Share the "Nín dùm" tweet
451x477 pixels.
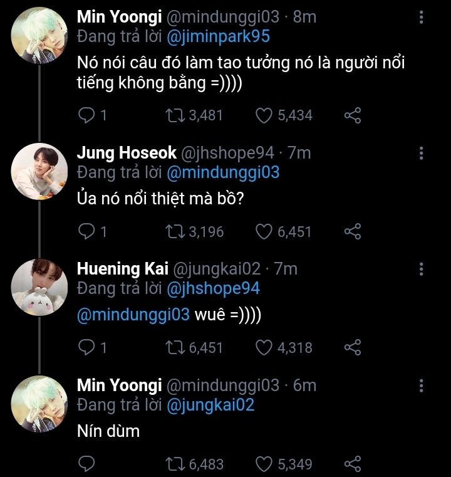(353, 464)
